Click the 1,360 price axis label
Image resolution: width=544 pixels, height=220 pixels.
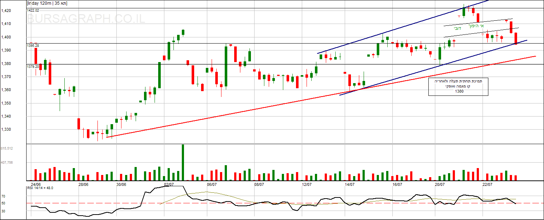click(x=6, y=90)
